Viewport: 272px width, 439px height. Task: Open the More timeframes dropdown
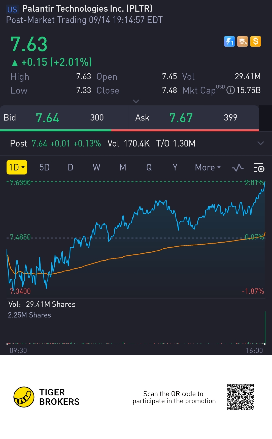[x=208, y=167]
